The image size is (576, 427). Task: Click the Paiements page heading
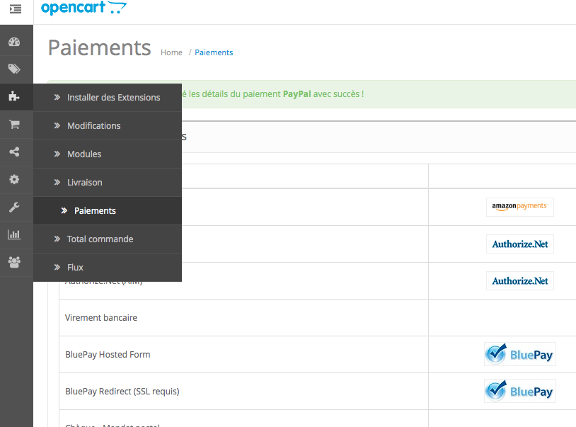tap(100, 47)
